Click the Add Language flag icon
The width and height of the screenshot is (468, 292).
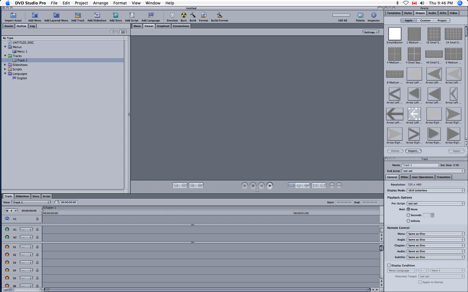(151, 15)
